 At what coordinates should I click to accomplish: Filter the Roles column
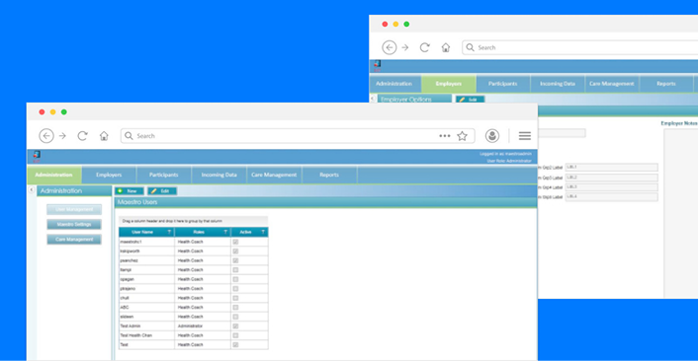(x=225, y=232)
